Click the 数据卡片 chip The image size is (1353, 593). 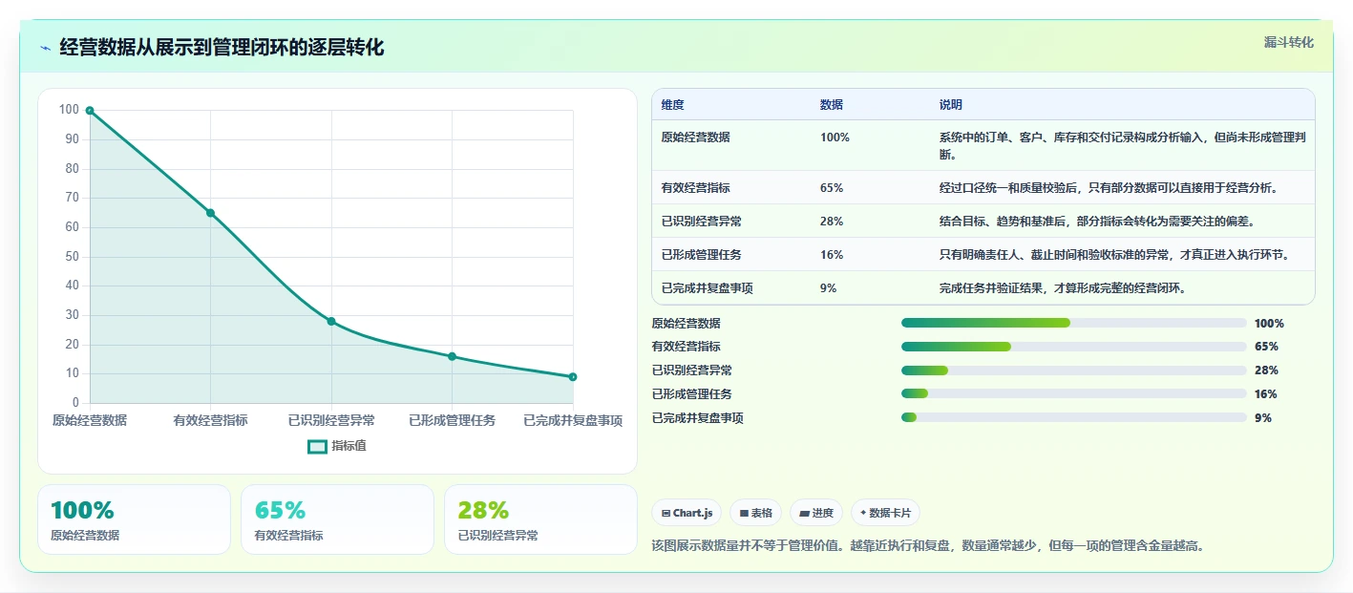885,513
